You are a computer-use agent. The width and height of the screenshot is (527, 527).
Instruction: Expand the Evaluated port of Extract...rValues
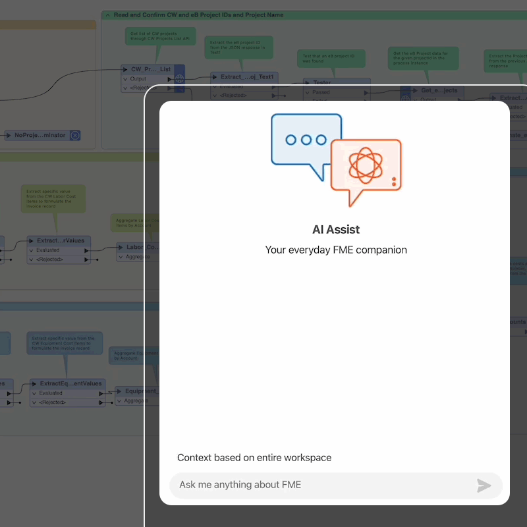tap(31, 250)
